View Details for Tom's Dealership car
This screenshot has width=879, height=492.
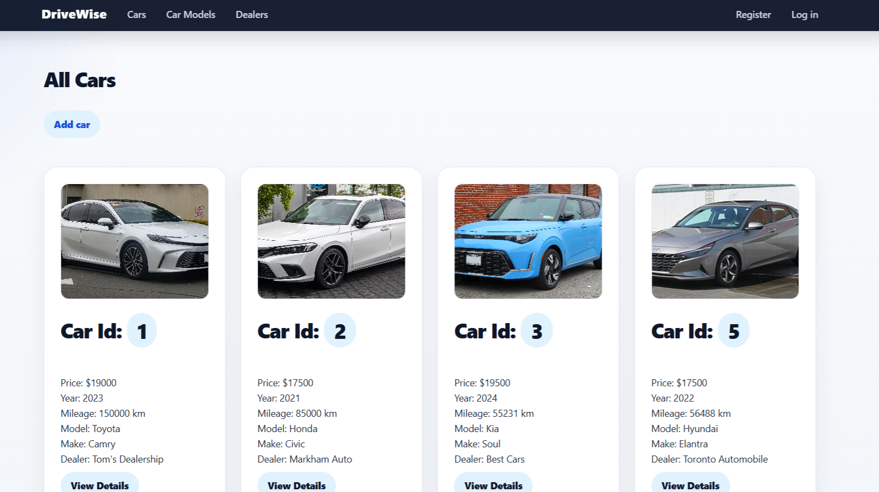[x=100, y=485]
